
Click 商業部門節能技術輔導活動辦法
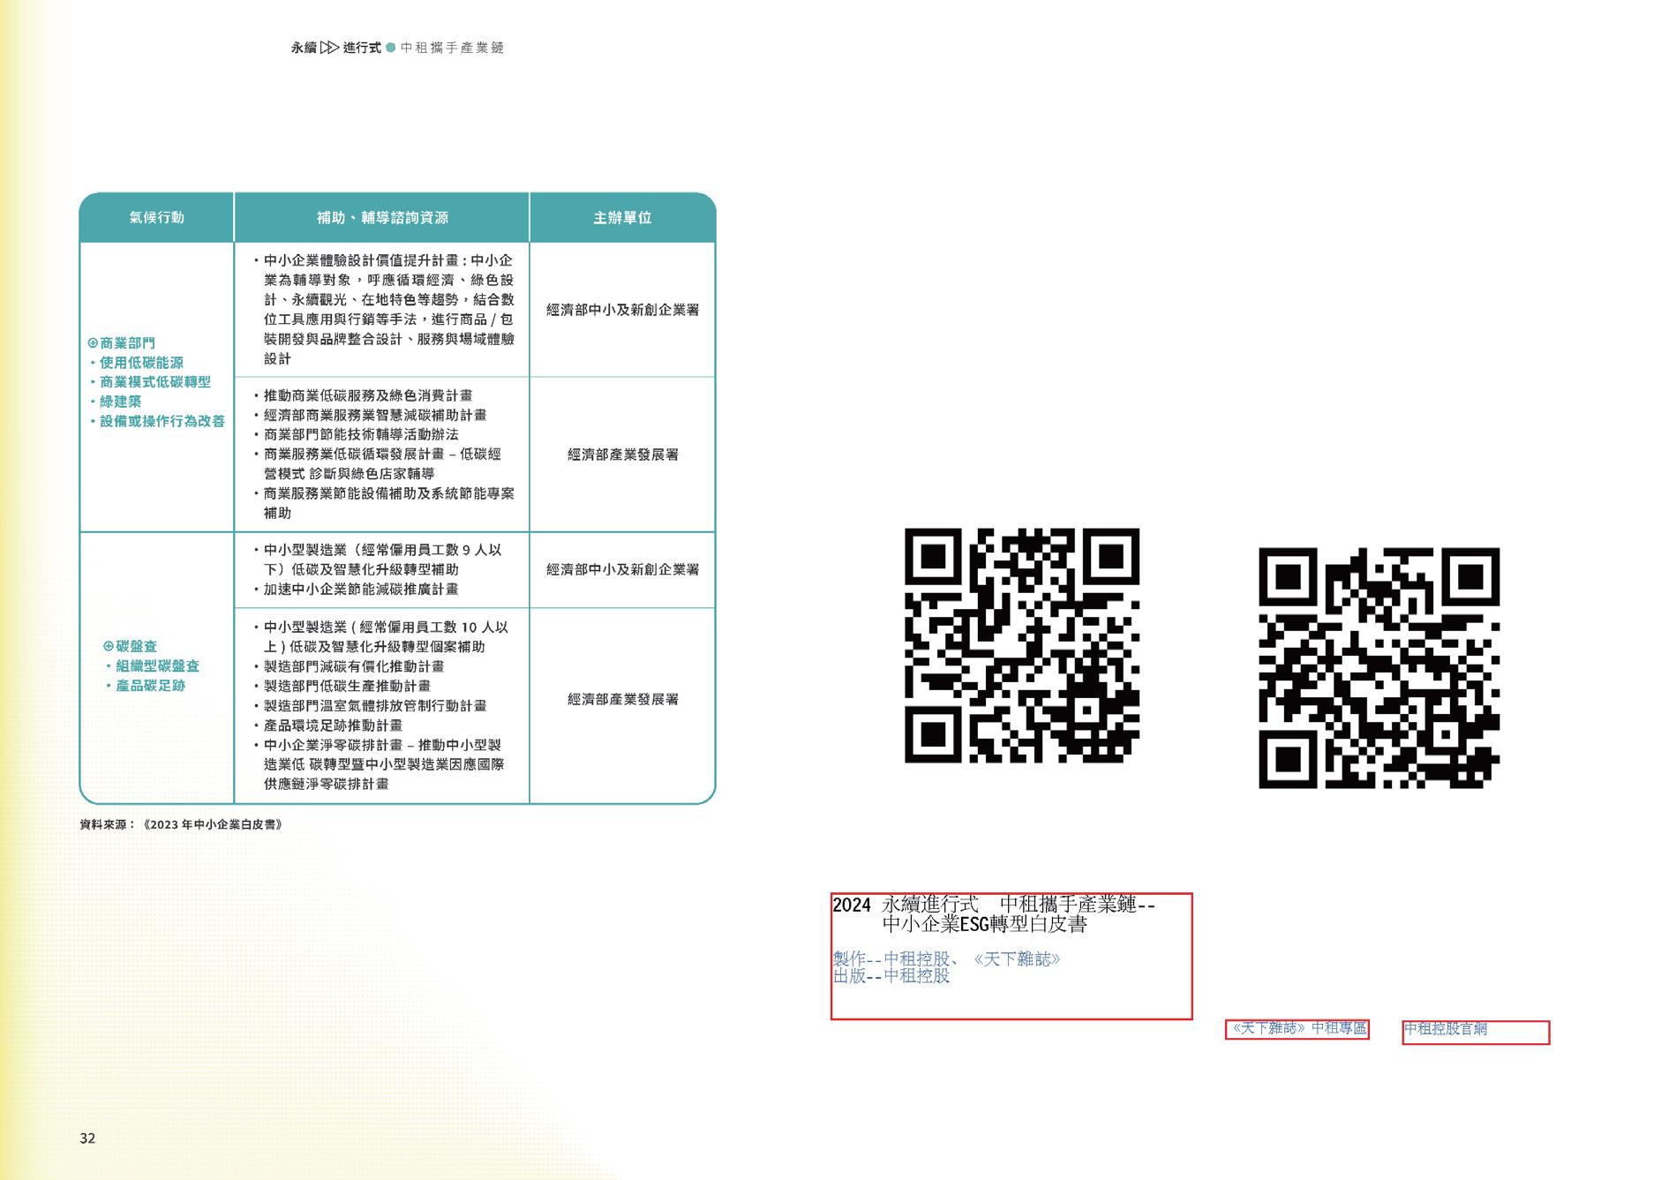[355, 434]
